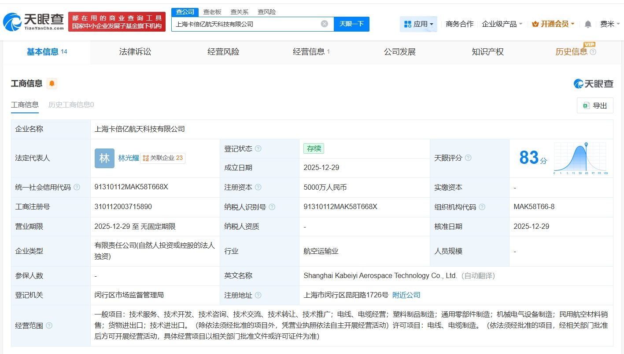Open the 应用 dropdown
The width and height of the screenshot is (624, 354).
coord(418,24)
